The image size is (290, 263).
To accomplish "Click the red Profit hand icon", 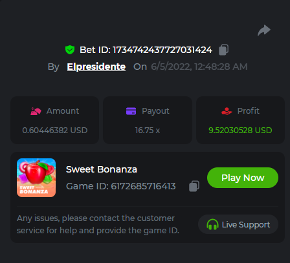I will [x=227, y=111].
